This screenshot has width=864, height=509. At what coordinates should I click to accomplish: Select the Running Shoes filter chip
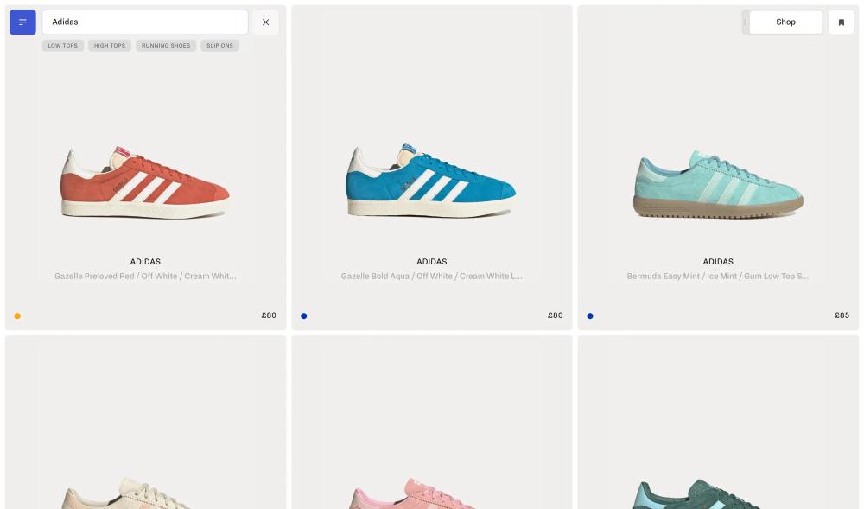[x=166, y=46]
